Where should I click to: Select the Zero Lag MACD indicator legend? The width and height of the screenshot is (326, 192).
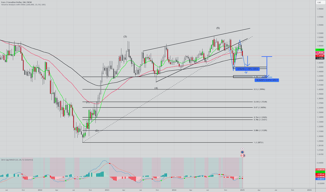pyautogui.click(x=17, y=160)
